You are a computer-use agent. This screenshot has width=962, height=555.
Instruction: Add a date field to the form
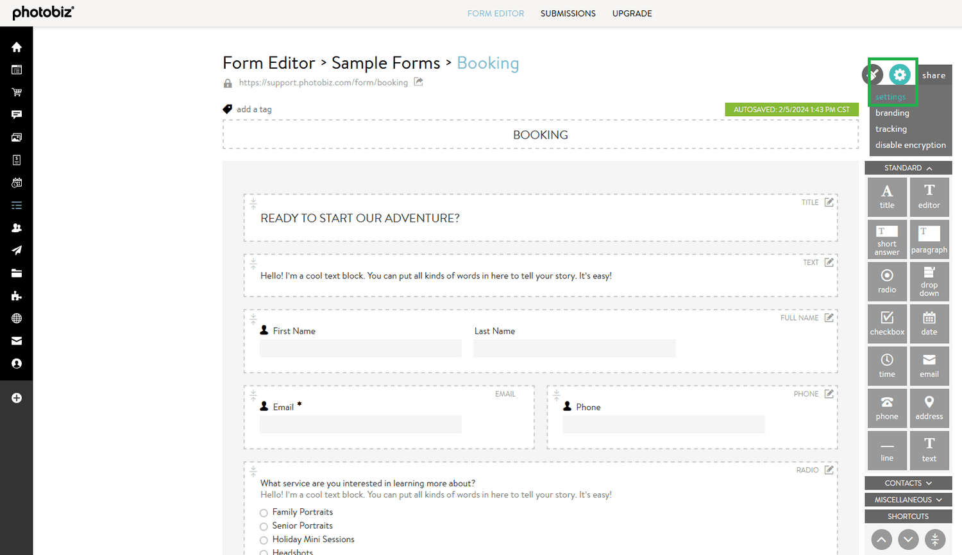929,323
